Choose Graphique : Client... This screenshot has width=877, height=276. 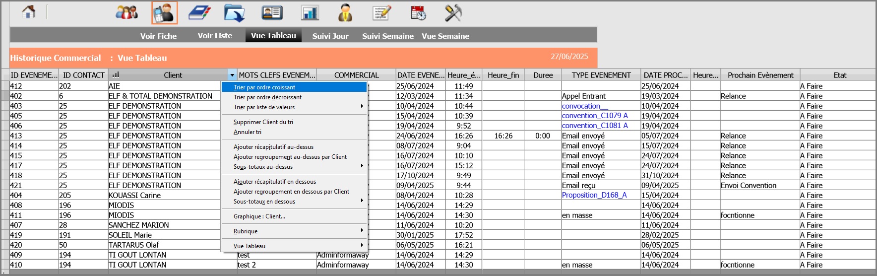294,216
